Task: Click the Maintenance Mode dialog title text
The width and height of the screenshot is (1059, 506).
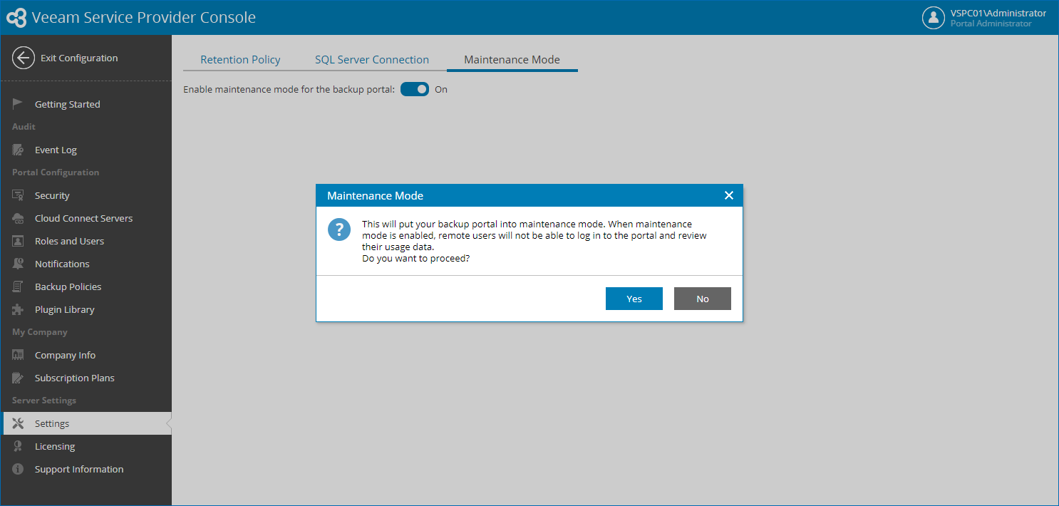Action: coord(375,195)
